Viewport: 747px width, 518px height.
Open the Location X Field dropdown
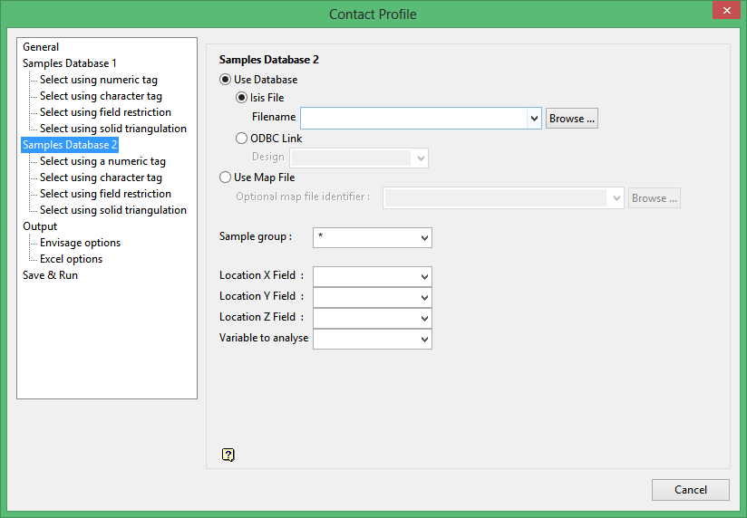[x=424, y=276]
